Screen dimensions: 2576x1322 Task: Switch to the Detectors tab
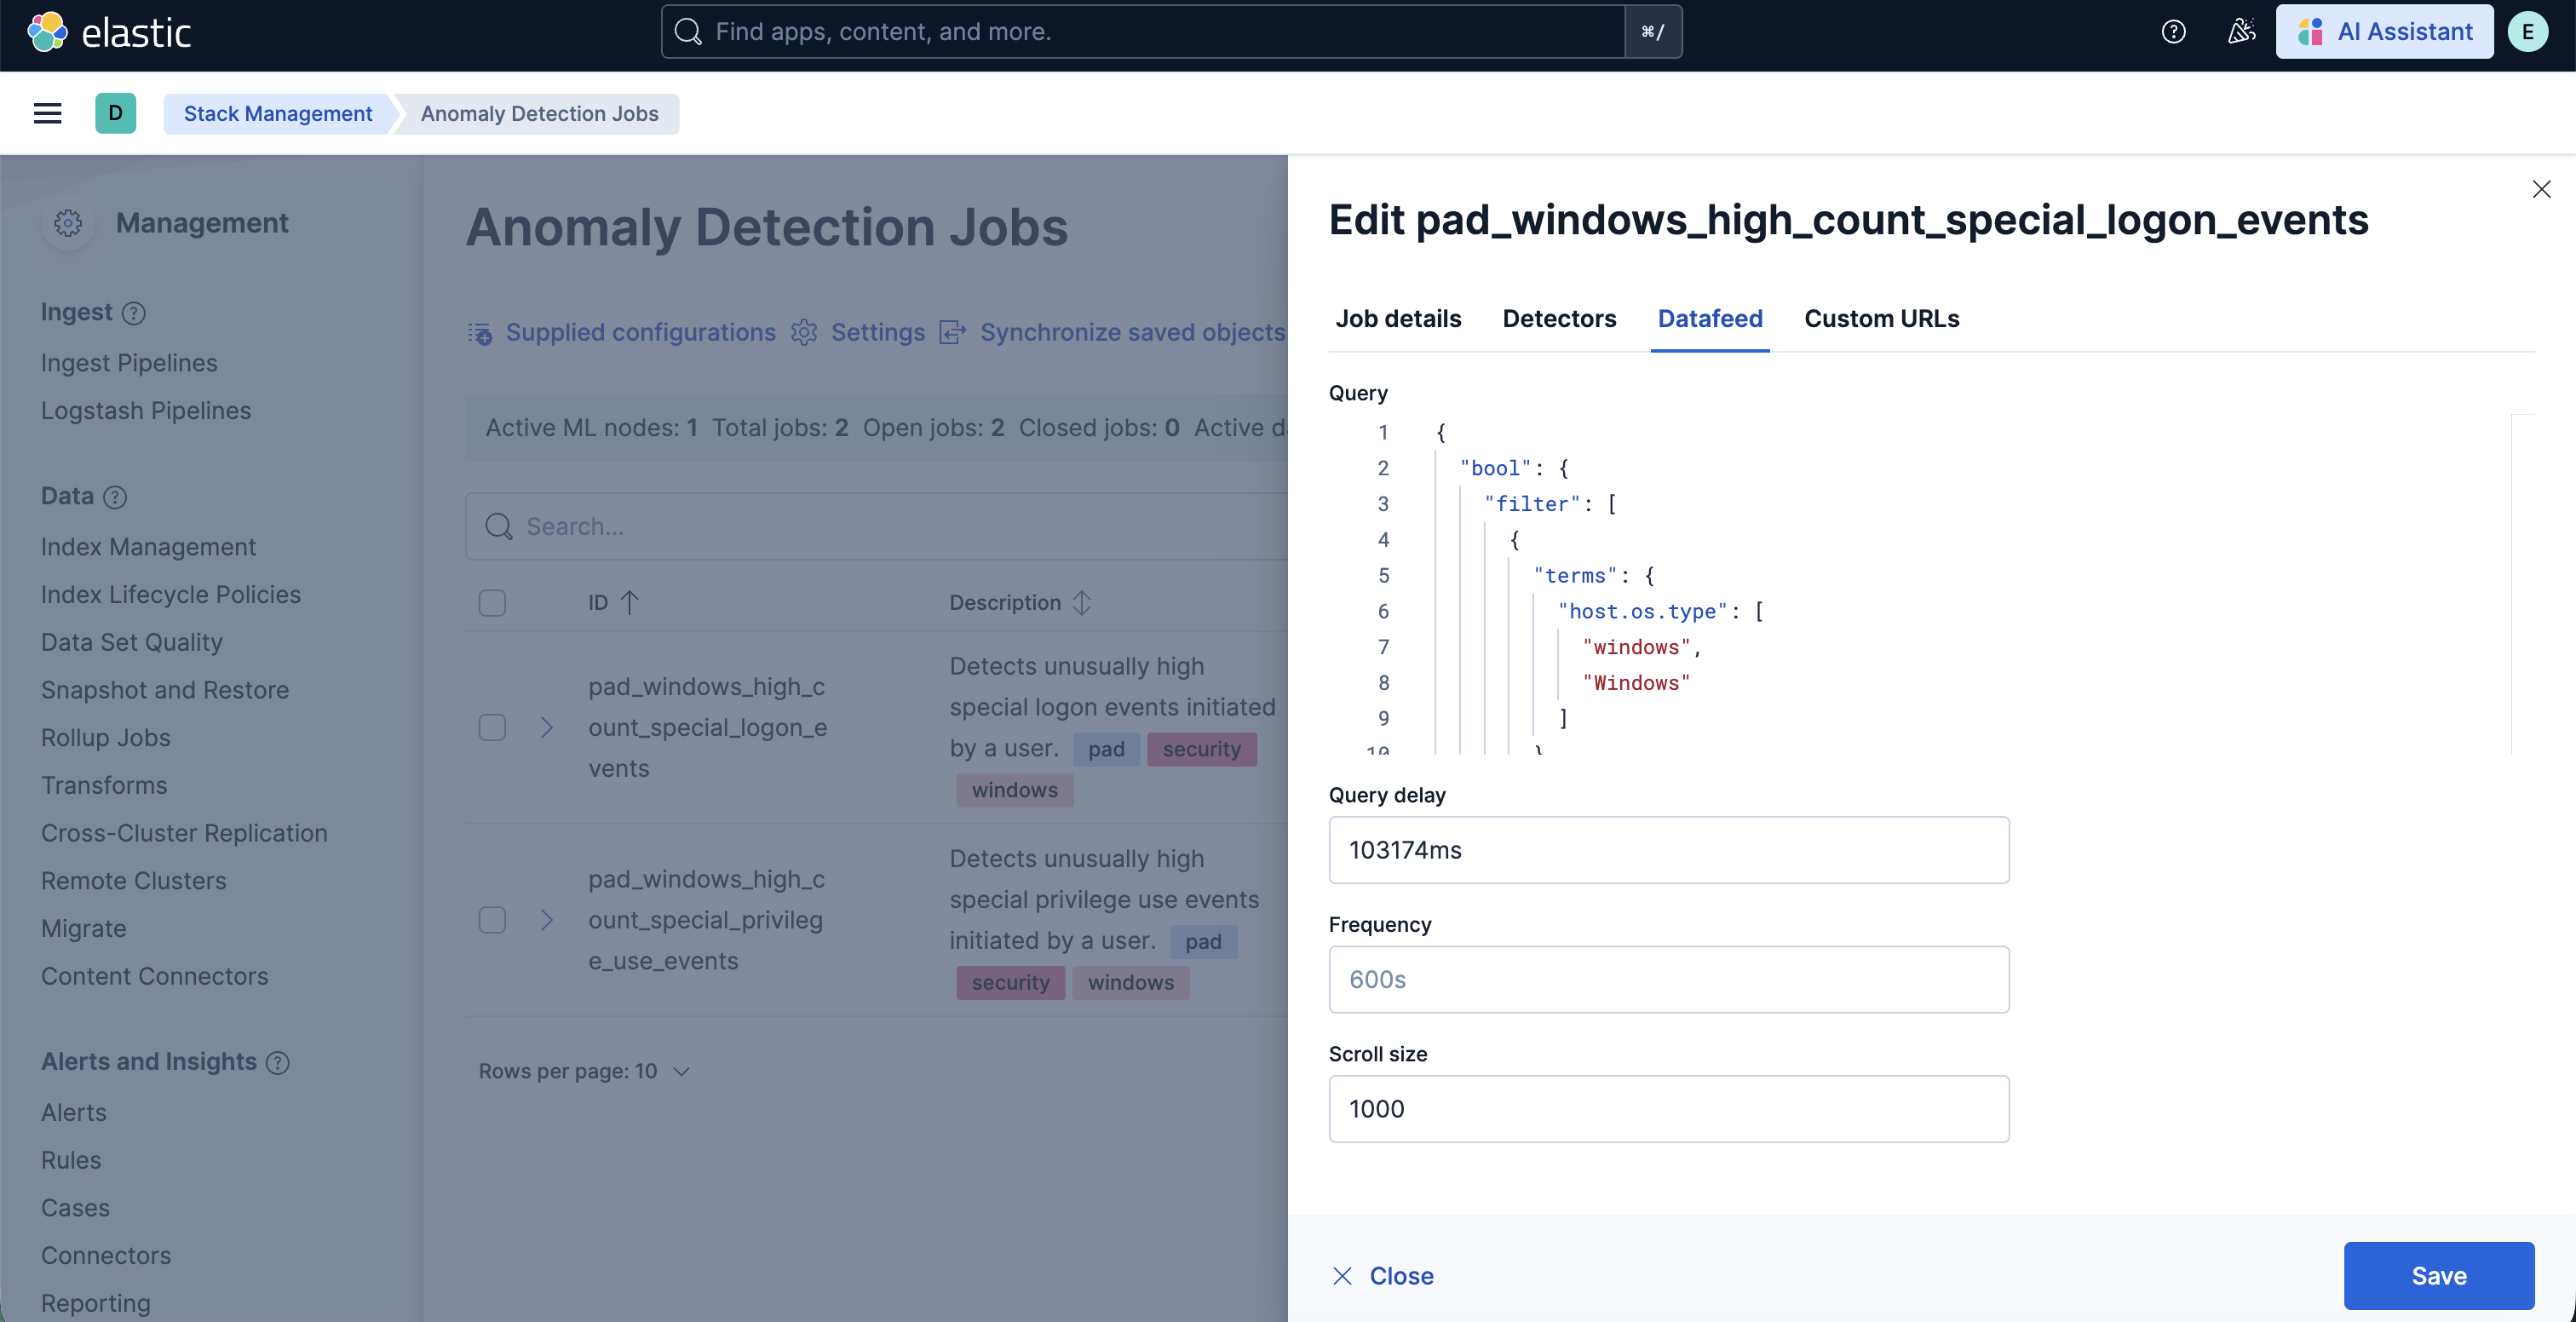click(x=1559, y=318)
